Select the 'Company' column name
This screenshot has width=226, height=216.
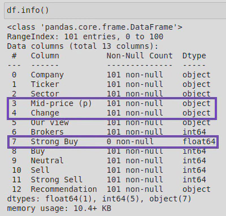tap(47, 75)
